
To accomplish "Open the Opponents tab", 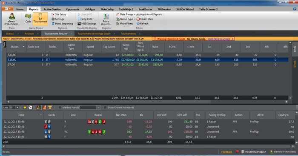I will pyautogui.click(x=73, y=9).
